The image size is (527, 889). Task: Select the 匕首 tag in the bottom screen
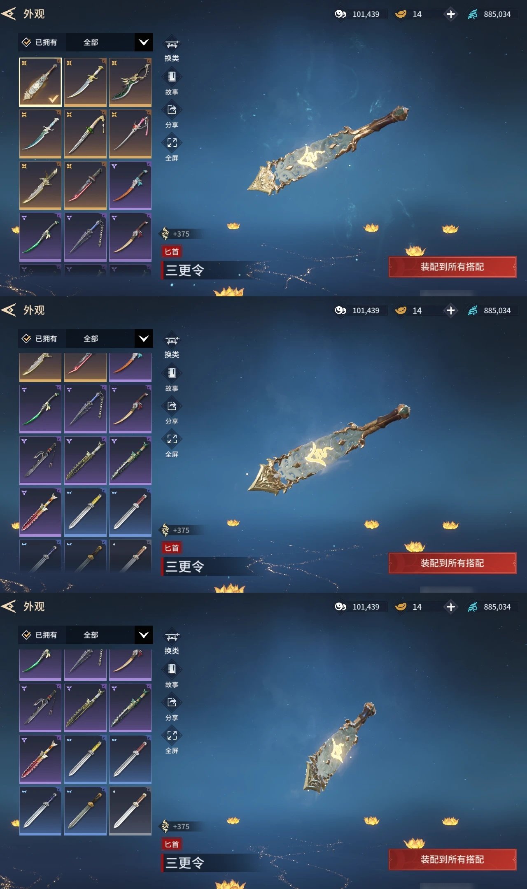point(172,844)
